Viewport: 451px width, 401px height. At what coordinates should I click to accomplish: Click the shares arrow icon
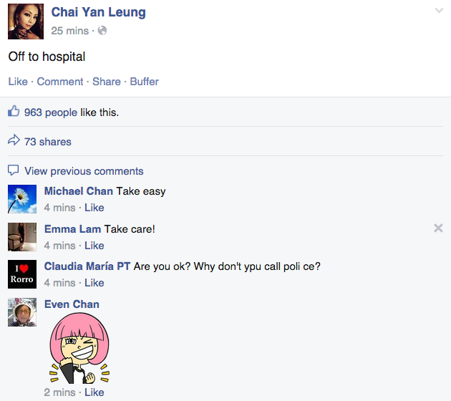tap(14, 141)
